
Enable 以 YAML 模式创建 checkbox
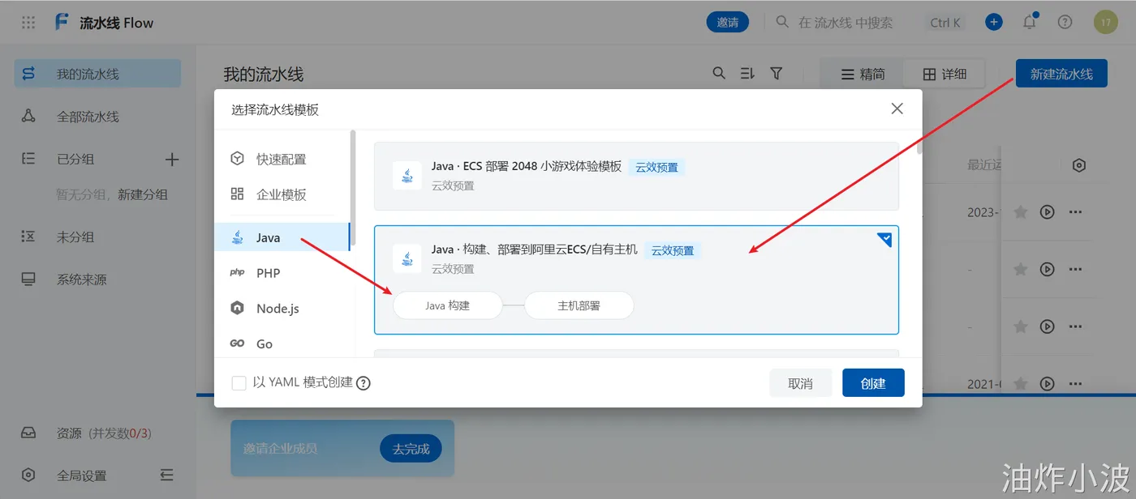[239, 383]
